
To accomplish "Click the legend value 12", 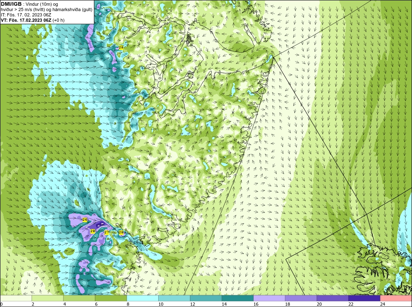I will [x=192, y=304].
